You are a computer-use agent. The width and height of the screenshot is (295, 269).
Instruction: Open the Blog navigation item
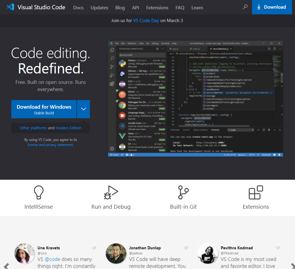tap(120, 8)
